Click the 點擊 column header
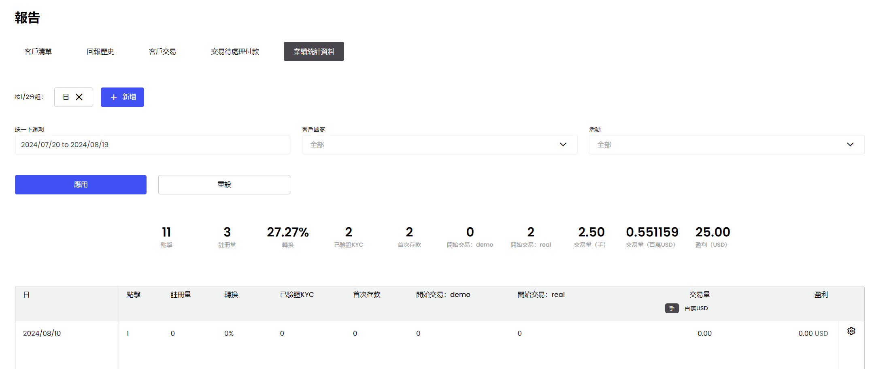 coord(133,294)
